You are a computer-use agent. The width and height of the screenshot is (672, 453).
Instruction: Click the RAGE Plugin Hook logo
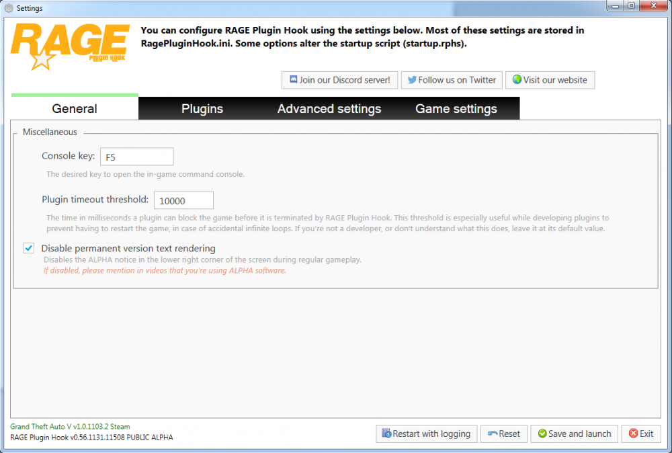70,46
